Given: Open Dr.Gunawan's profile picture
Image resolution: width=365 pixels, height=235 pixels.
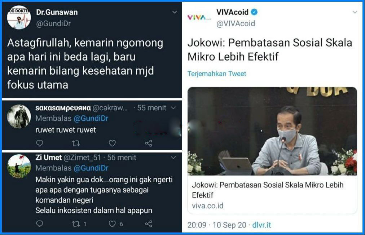Looking at the screenshot, I should point(19,17).
